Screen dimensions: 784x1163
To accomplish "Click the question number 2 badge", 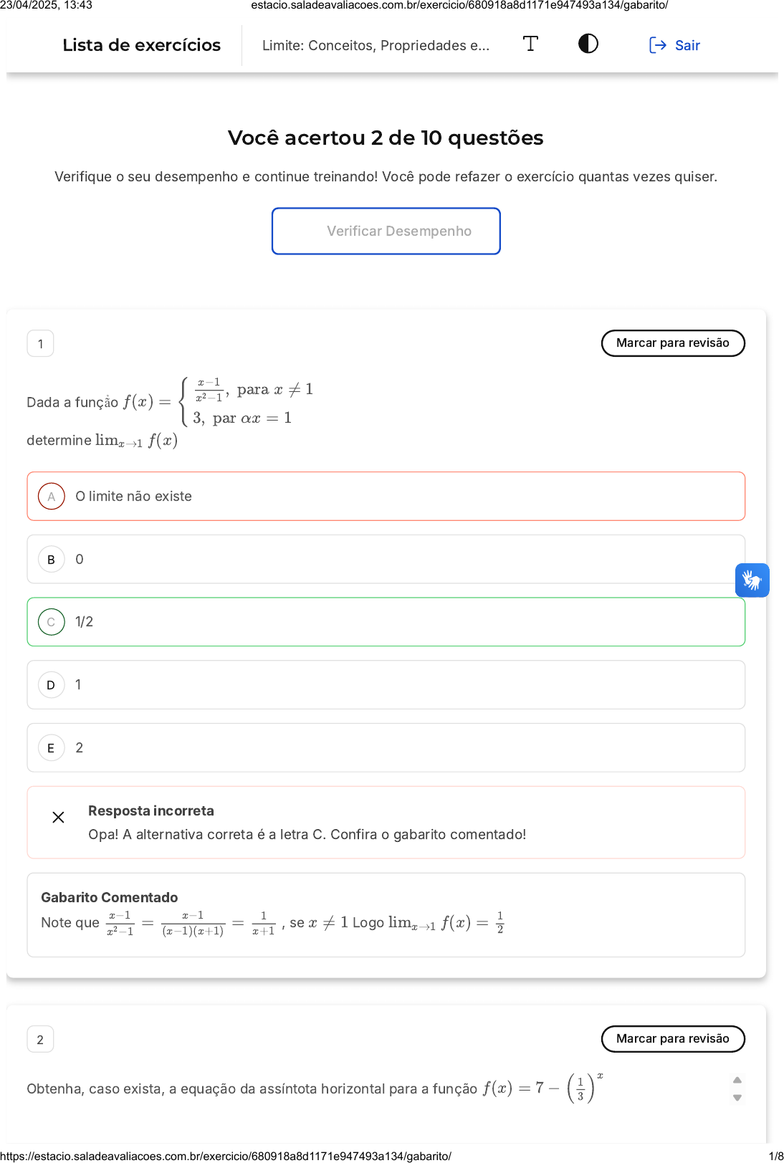I will [41, 1040].
